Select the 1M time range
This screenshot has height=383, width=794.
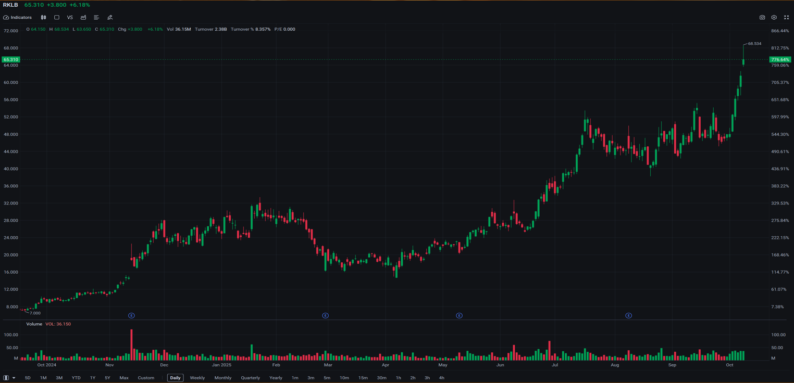coord(43,378)
